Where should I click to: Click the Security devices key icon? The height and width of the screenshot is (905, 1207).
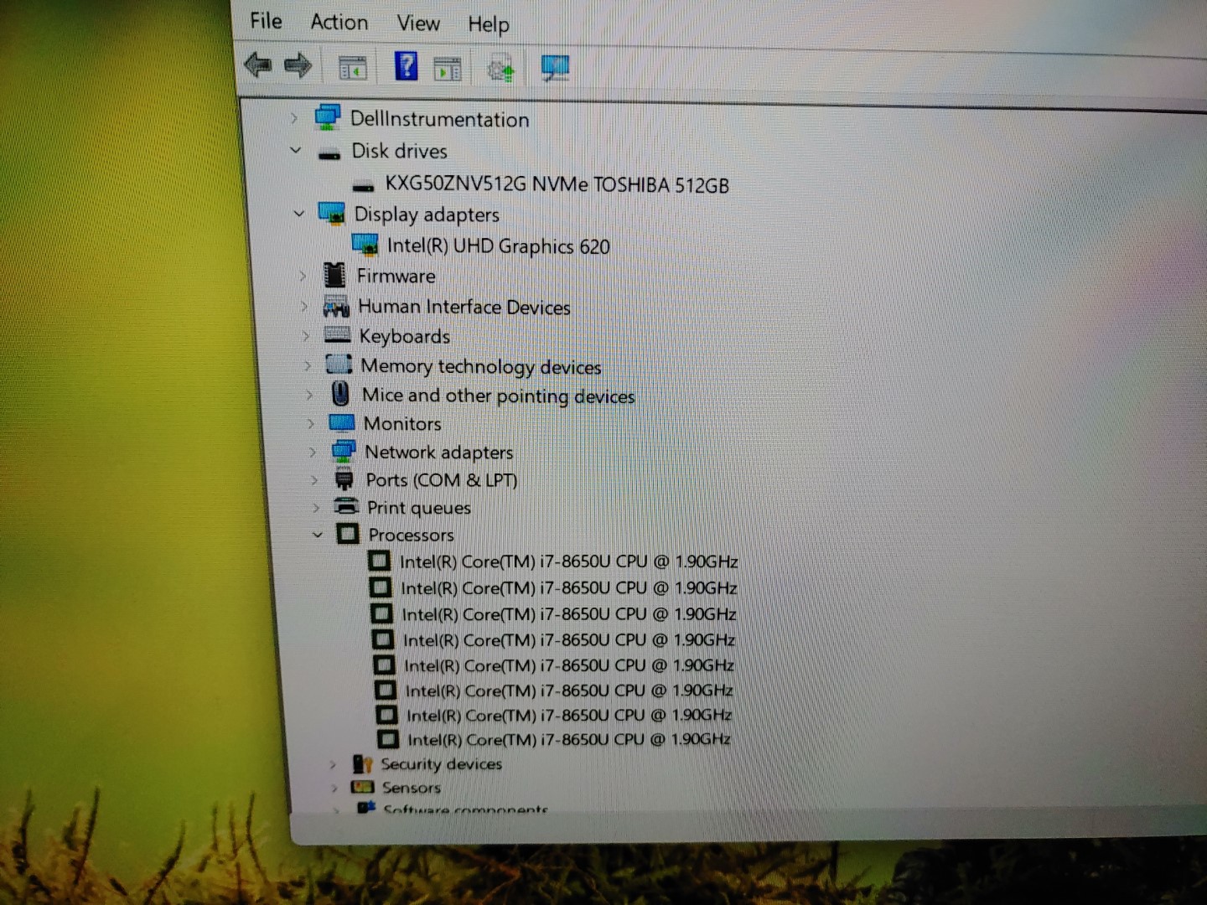(x=362, y=763)
